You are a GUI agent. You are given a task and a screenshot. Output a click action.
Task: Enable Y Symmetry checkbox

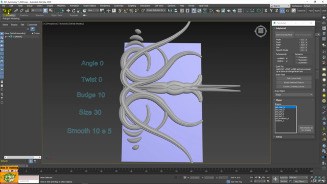pyautogui.click(x=296, y=60)
